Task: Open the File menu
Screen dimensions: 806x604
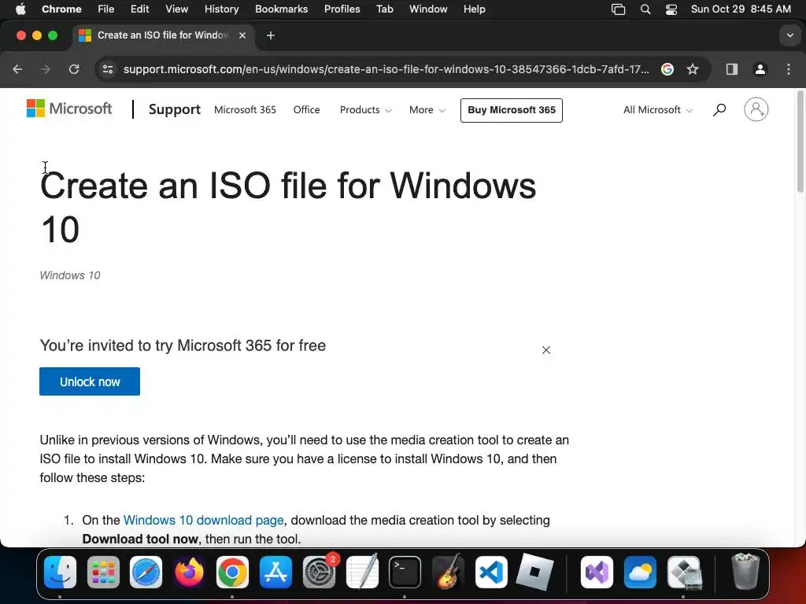Action: 106,9
